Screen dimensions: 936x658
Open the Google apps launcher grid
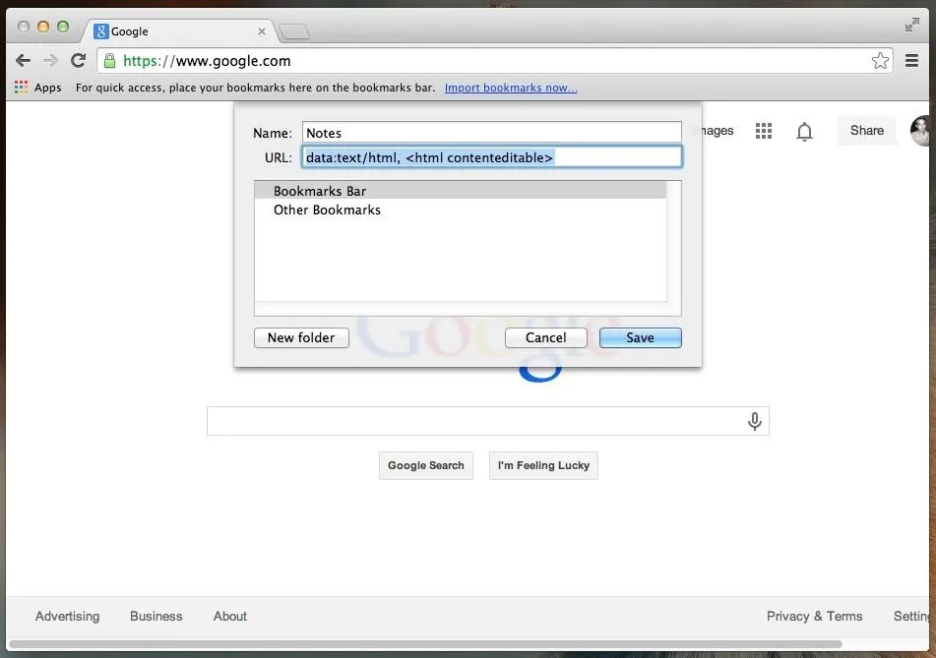764,131
